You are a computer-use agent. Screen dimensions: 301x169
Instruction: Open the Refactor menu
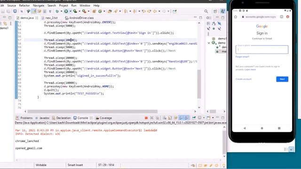24,6
